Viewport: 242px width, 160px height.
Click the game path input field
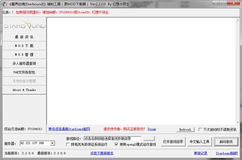pyautogui.click(x=113, y=138)
